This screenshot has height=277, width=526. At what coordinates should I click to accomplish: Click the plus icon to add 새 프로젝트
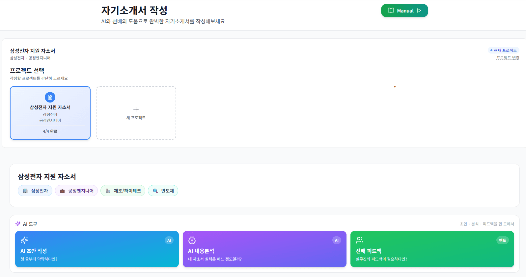(x=136, y=109)
